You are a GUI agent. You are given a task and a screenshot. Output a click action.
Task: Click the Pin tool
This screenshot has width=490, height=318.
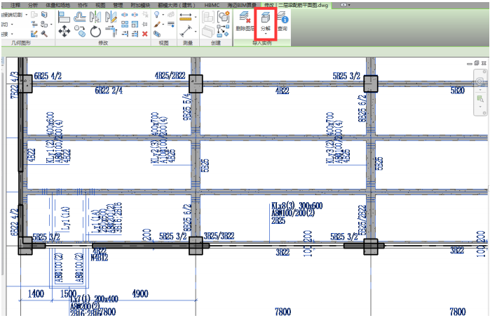point(144,24)
